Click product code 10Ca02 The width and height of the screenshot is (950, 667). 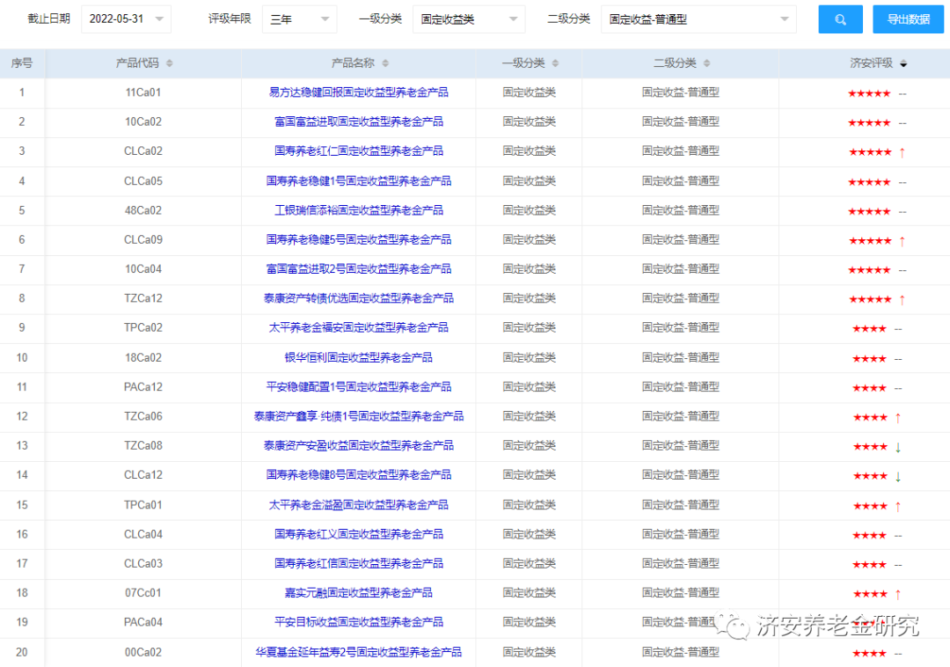pyautogui.click(x=143, y=121)
